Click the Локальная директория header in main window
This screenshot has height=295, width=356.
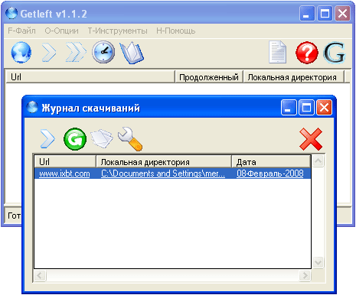pos(293,77)
